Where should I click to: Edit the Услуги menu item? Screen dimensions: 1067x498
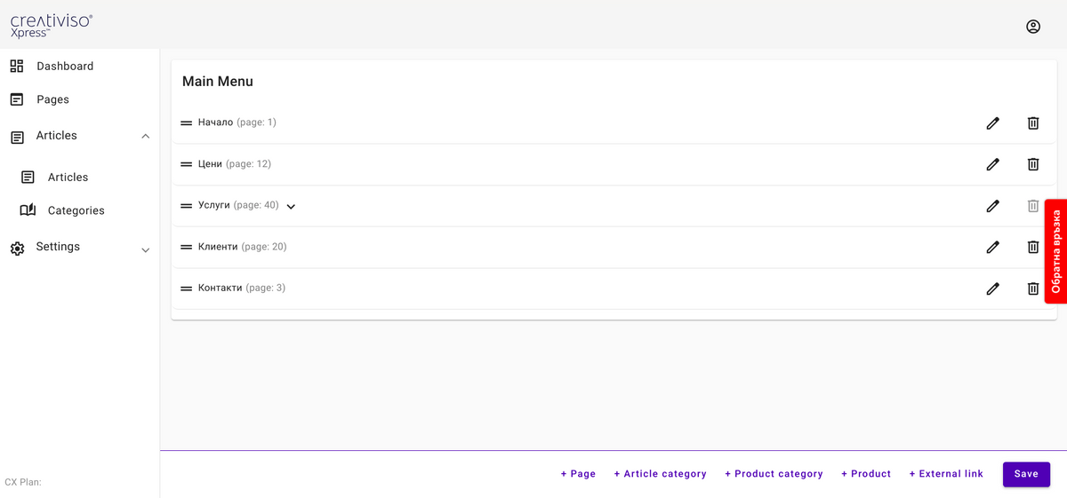(x=992, y=206)
